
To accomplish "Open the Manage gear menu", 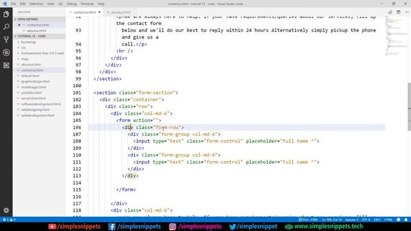I will click(x=6, y=210).
